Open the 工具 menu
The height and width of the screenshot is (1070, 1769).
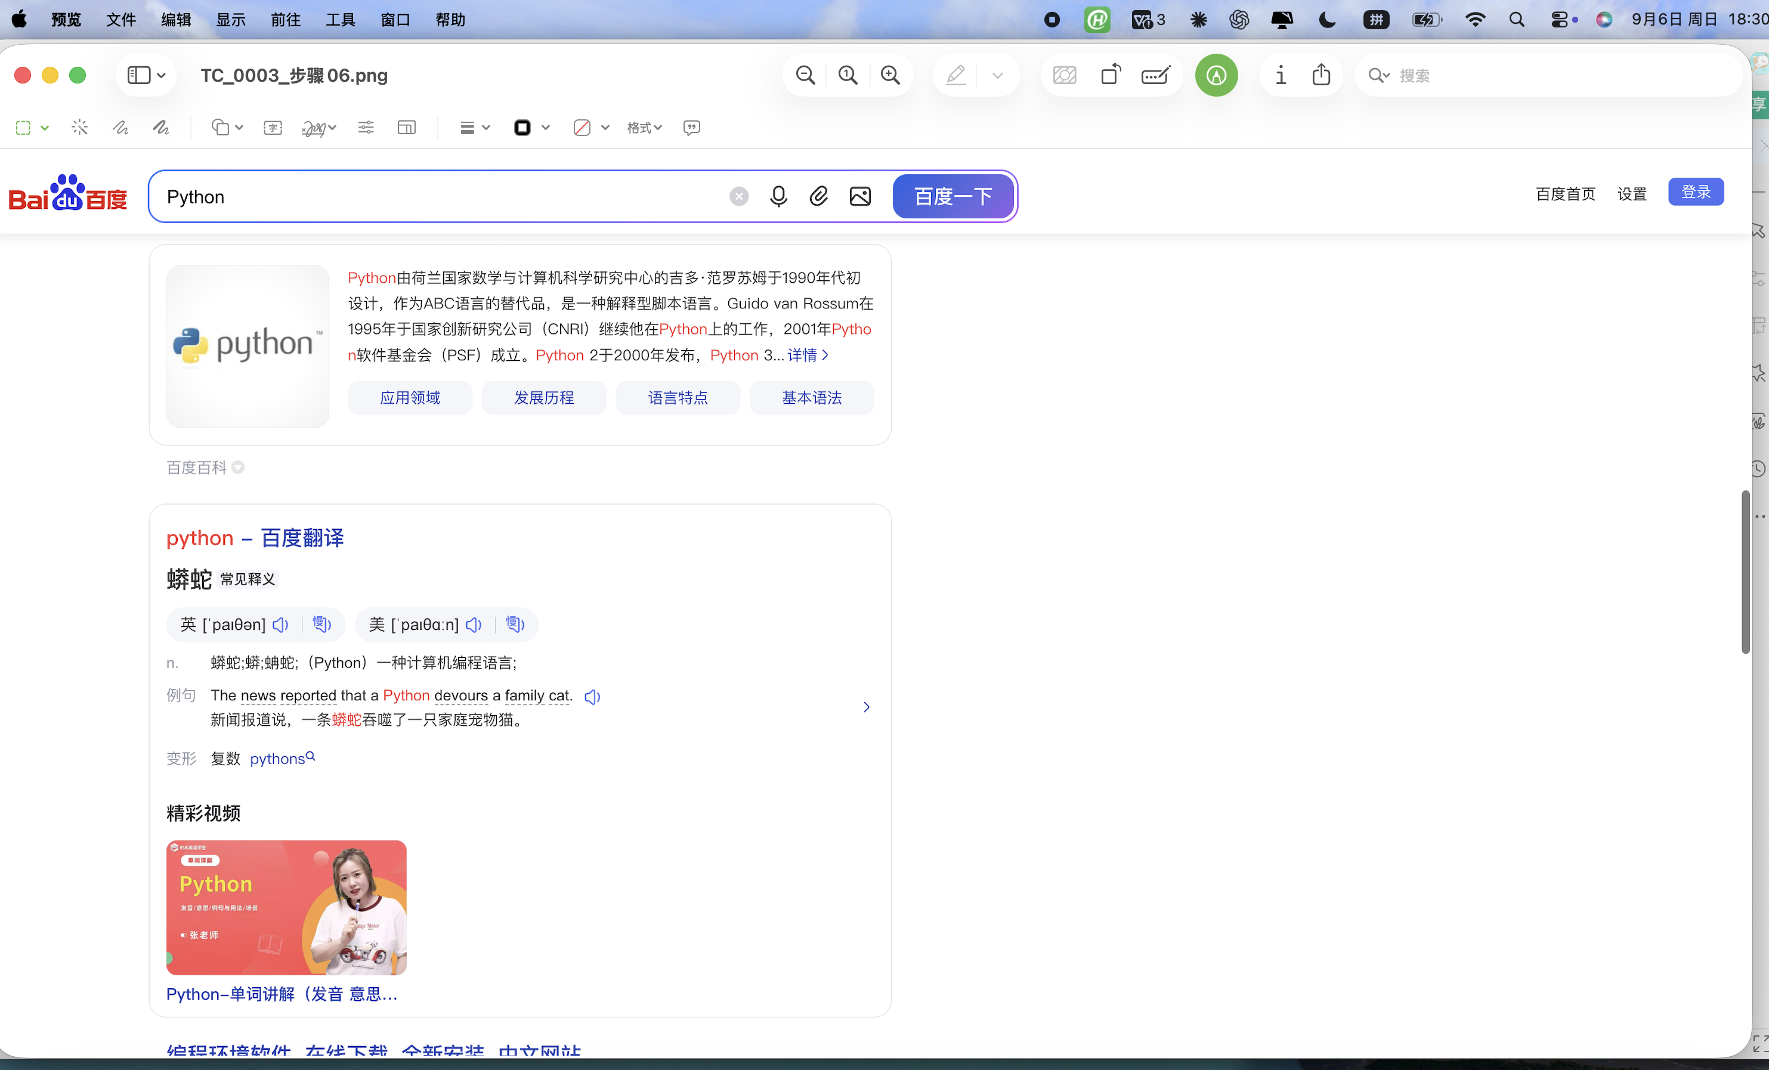tap(341, 20)
